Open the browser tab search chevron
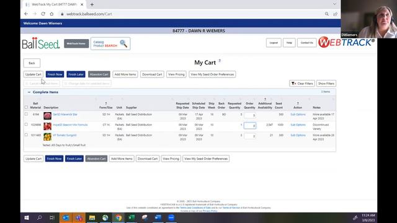This screenshot has width=397, height=223. (x=334, y=4)
